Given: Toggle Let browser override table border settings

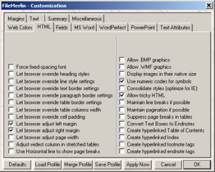Looking at the screenshot, I should coord(11,102).
